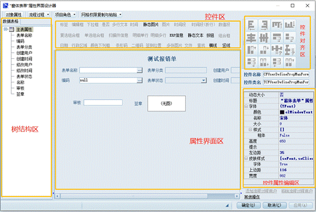The image size is (316, 212).
Task: Click the wide-bar icon with right arrow
Action: coord(277,38)
